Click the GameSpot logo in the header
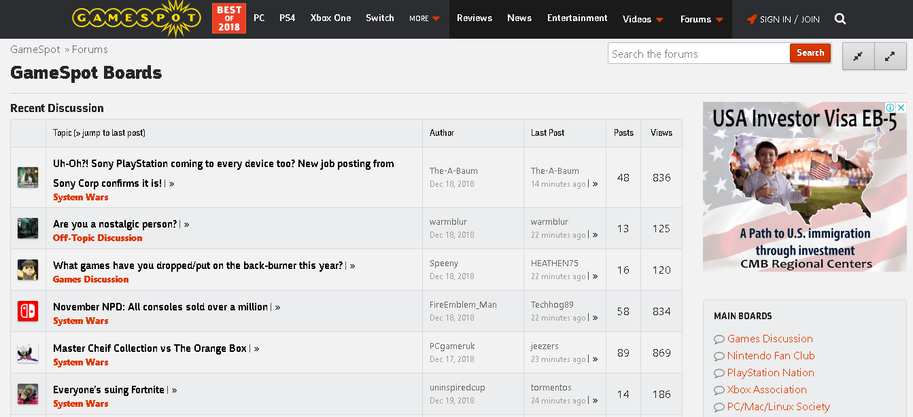The width and height of the screenshot is (913, 417). 136,18
